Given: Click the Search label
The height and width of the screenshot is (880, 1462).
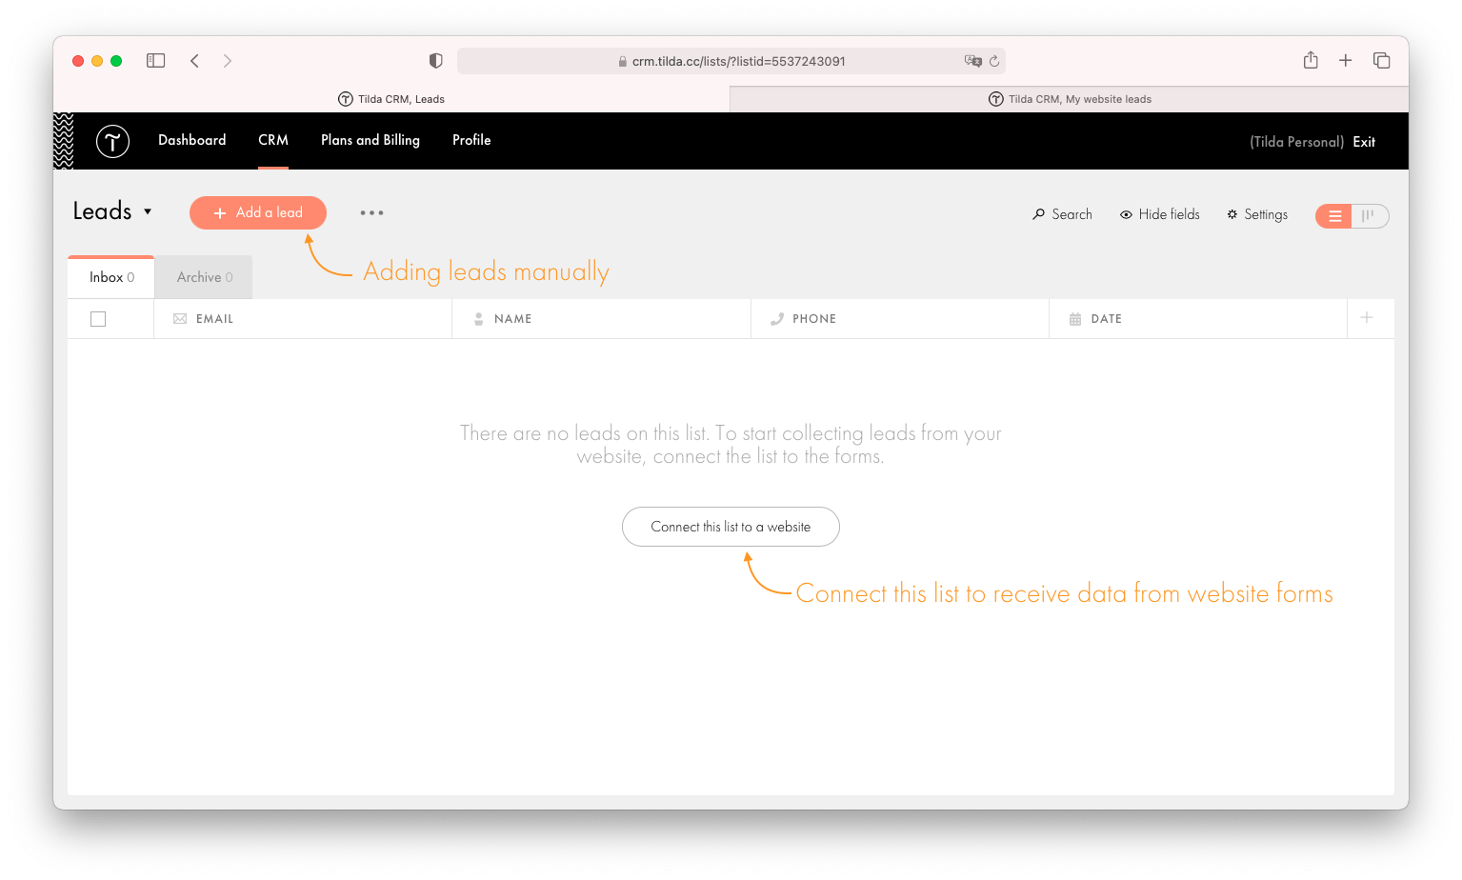Looking at the screenshot, I should (x=1072, y=214).
